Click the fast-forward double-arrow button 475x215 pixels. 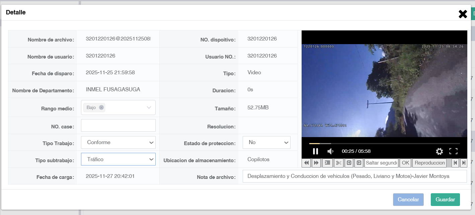(x=316, y=163)
